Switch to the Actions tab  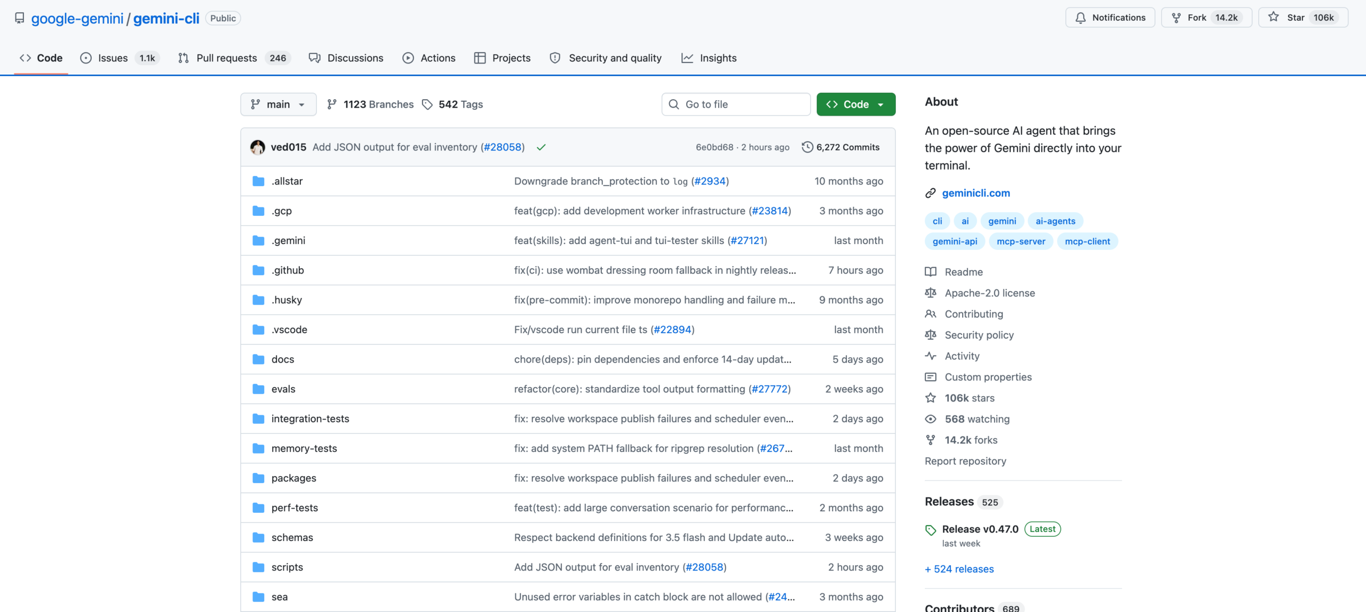429,58
